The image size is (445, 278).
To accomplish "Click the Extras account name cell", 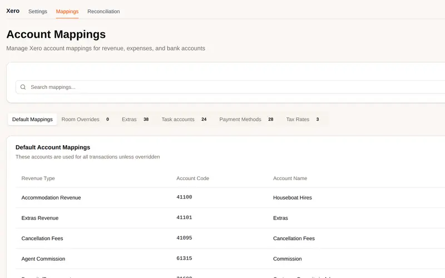I will (280, 218).
